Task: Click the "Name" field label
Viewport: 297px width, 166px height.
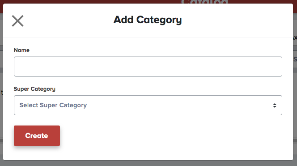Action: (21, 50)
